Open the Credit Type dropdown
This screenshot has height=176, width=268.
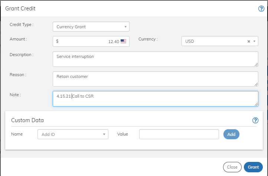91,27
